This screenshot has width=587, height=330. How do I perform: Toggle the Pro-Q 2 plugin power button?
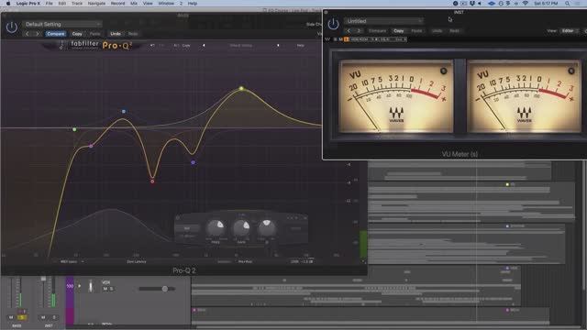click(x=12, y=27)
